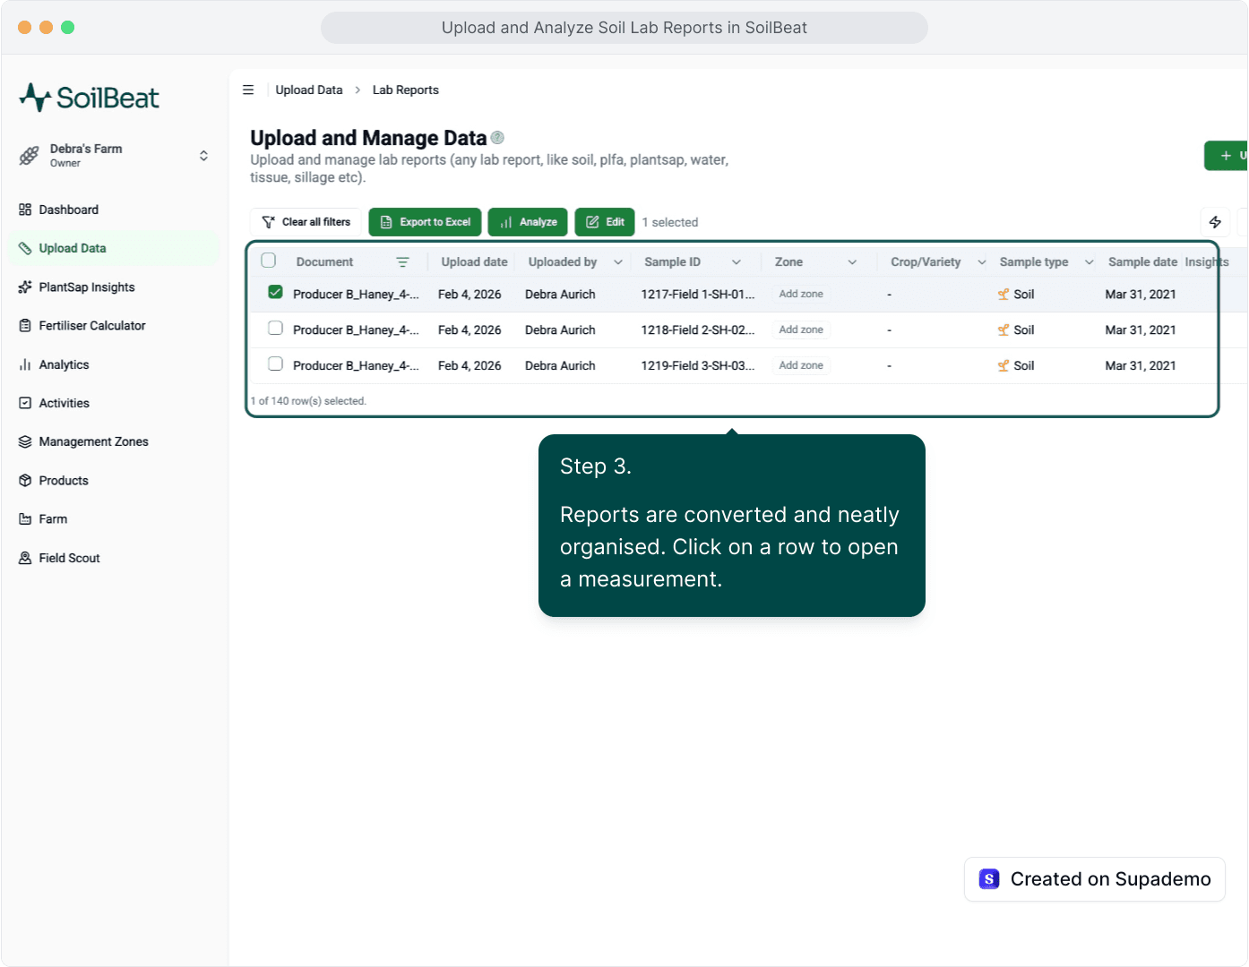Click the green plus upload button
Image resolution: width=1249 pixels, height=967 pixels.
pyautogui.click(x=1226, y=156)
